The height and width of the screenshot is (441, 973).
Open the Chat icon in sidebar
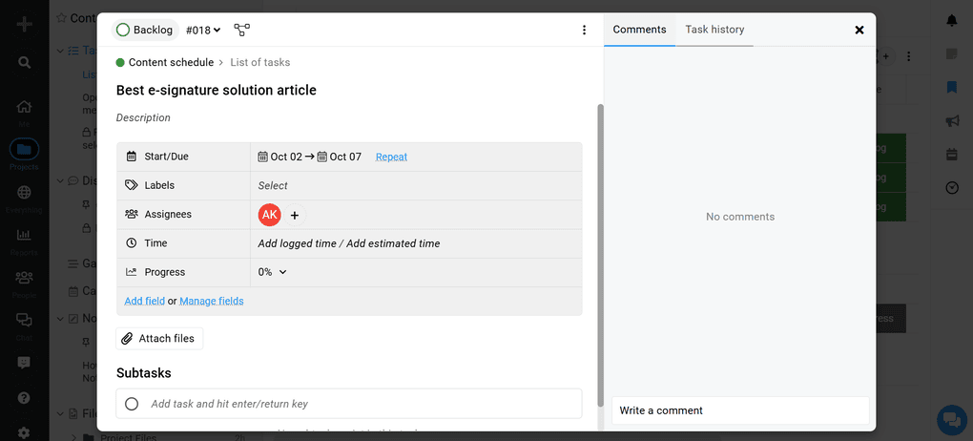[x=24, y=320]
